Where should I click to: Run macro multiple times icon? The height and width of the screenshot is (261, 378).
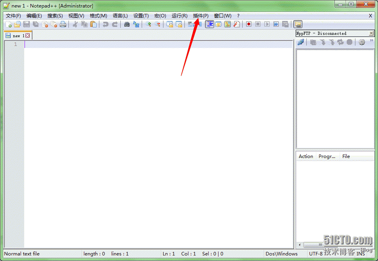[276, 25]
